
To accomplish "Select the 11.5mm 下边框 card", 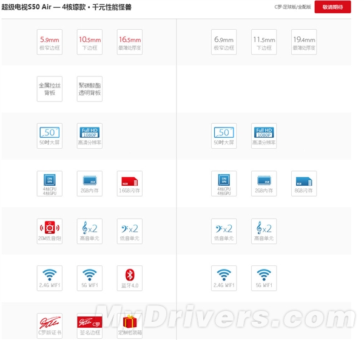I will [x=264, y=42].
